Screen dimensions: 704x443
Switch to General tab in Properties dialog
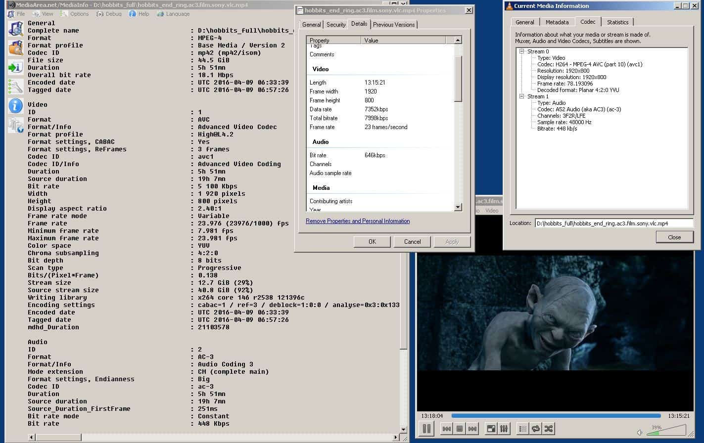pos(312,25)
